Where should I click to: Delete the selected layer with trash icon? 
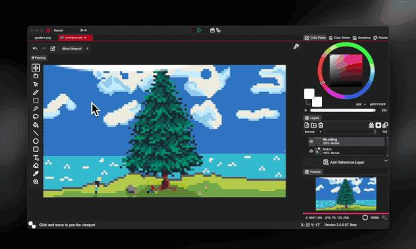coord(321,125)
